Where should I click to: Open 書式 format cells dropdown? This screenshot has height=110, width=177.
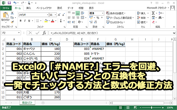point(142,22)
